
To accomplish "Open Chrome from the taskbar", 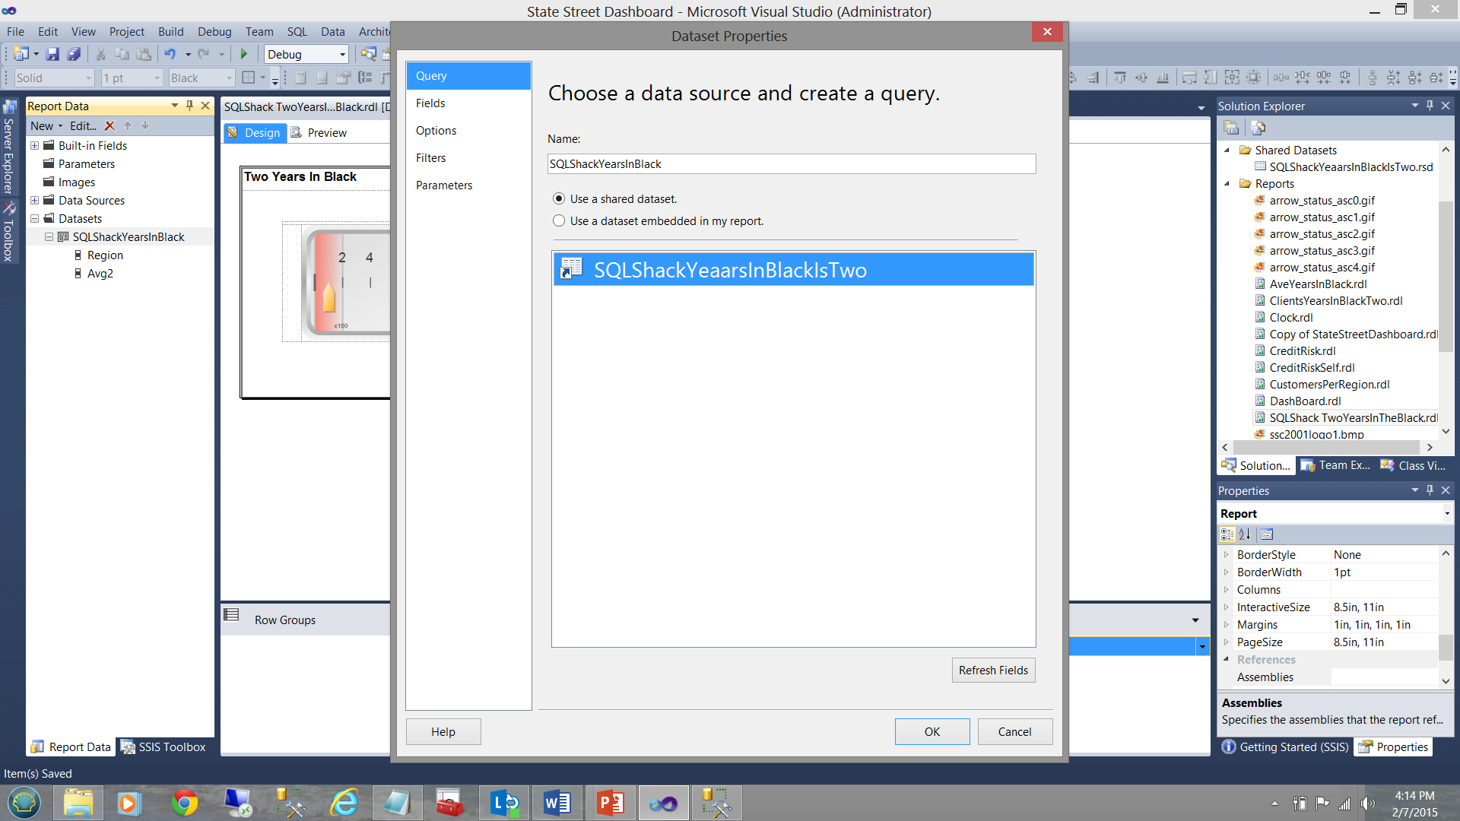I will click(x=184, y=803).
